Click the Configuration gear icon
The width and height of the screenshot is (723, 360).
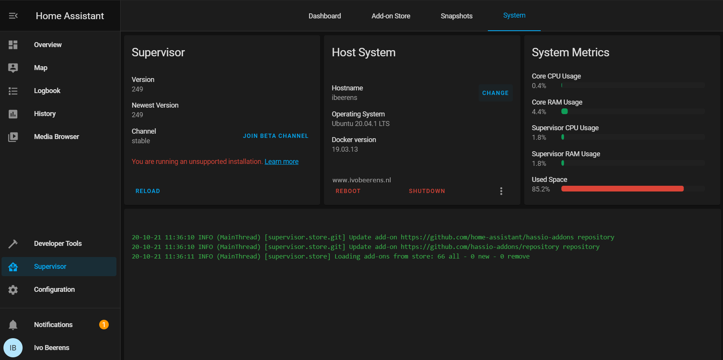point(13,290)
